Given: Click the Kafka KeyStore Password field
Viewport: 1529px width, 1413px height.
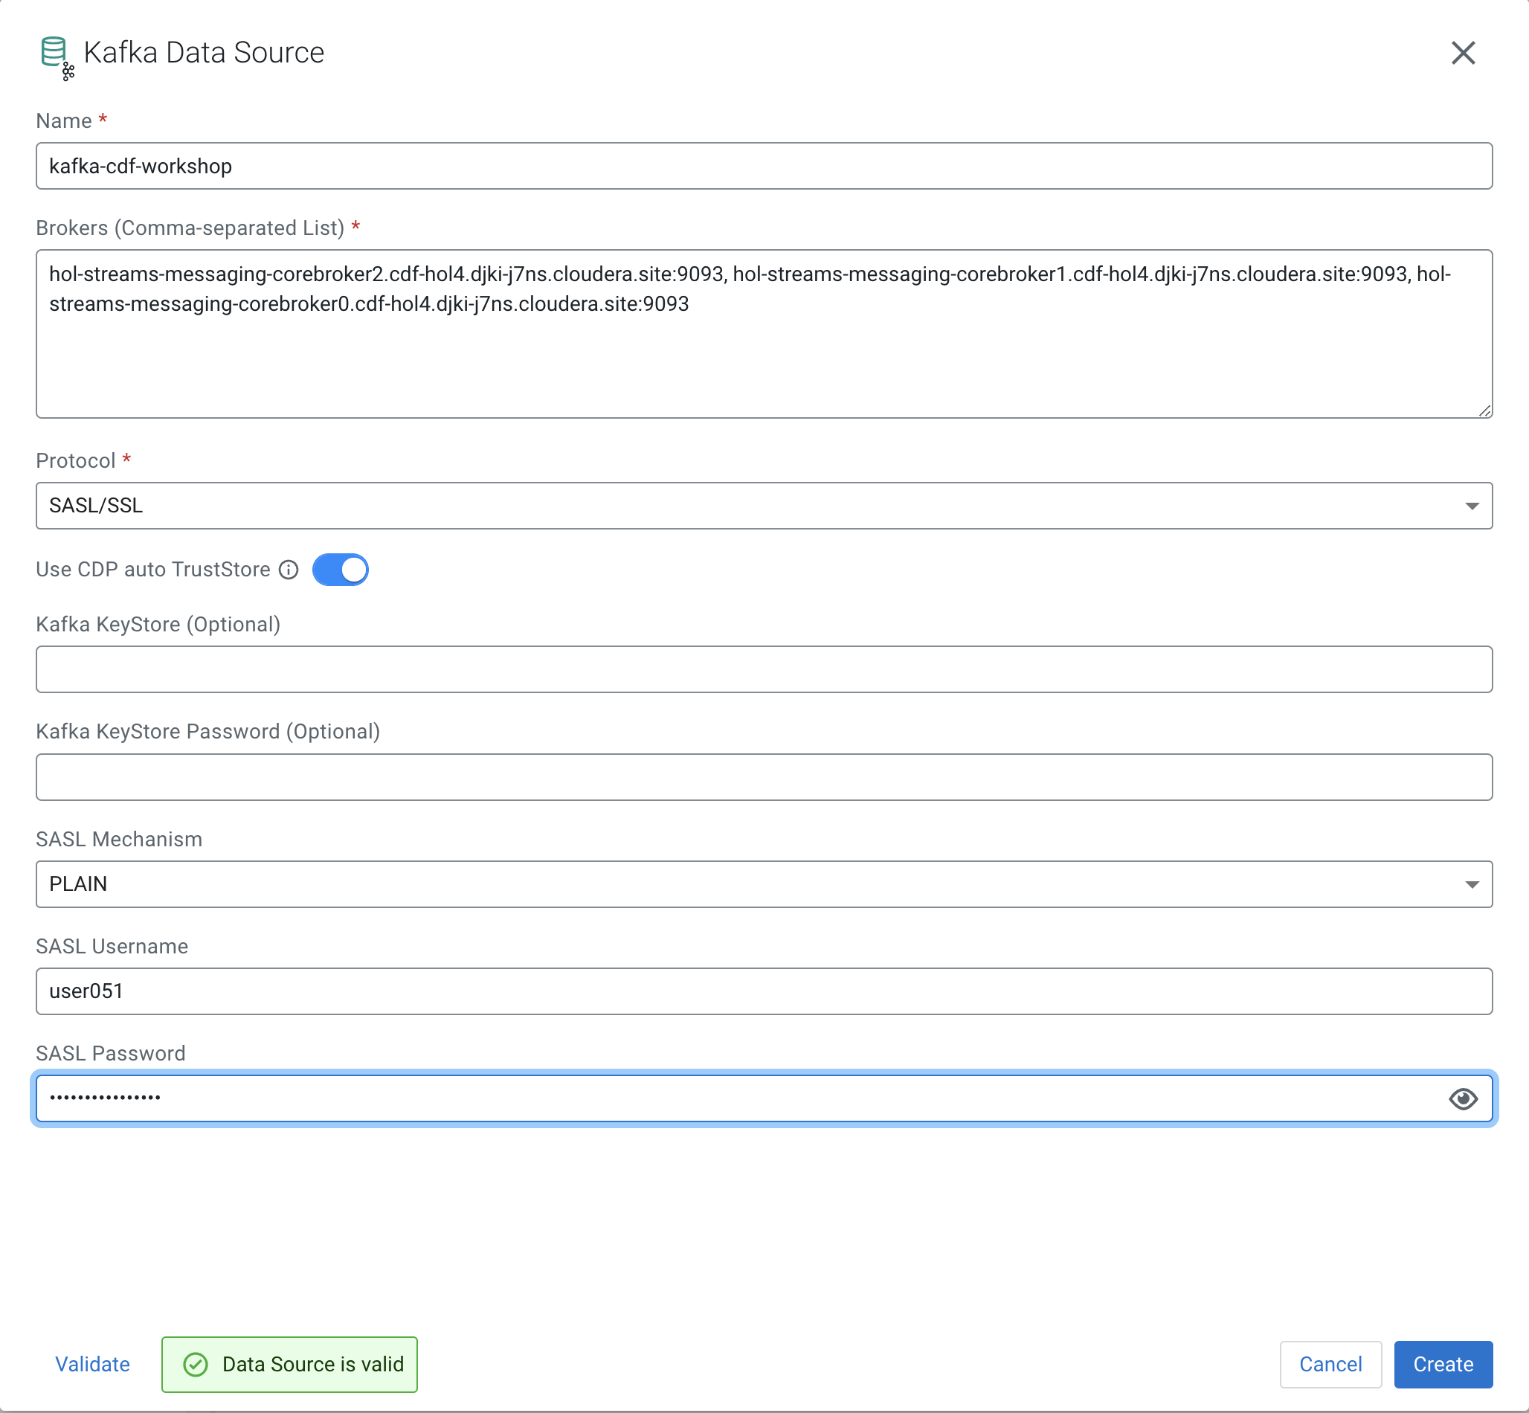Looking at the screenshot, I should point(763,777).
